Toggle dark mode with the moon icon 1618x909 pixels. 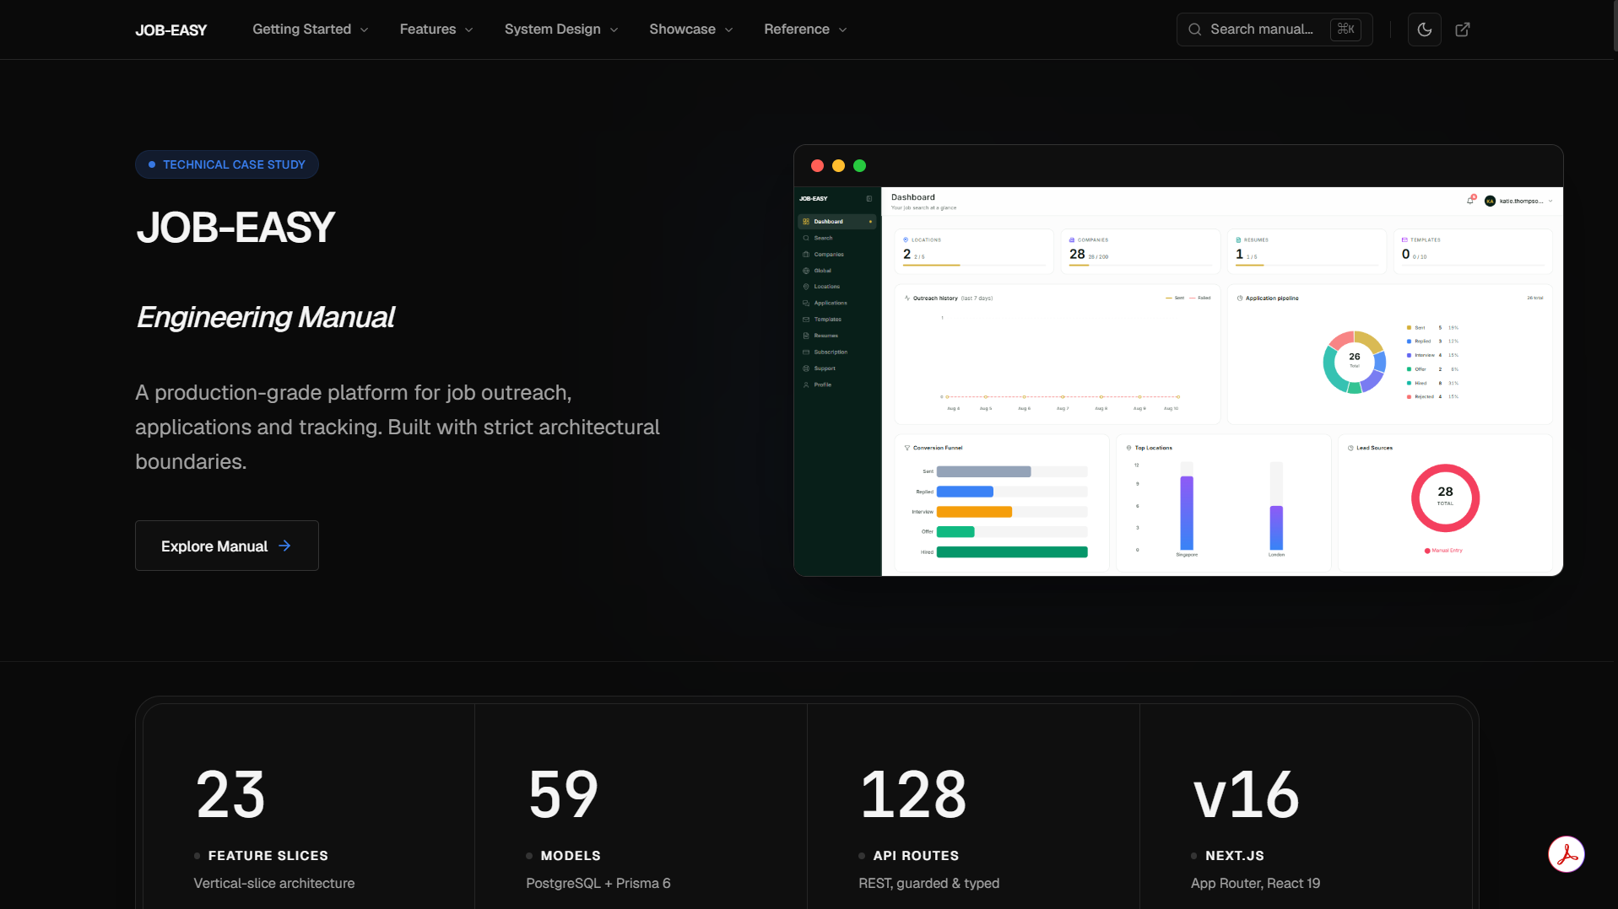pos(1424,30)
